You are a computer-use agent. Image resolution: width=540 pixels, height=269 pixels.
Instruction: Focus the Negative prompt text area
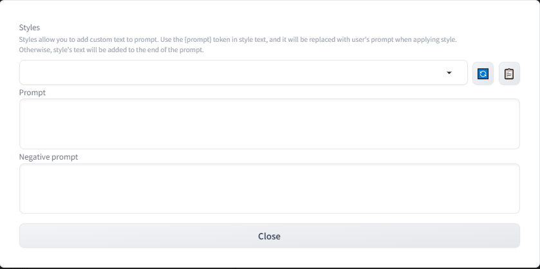269,189
